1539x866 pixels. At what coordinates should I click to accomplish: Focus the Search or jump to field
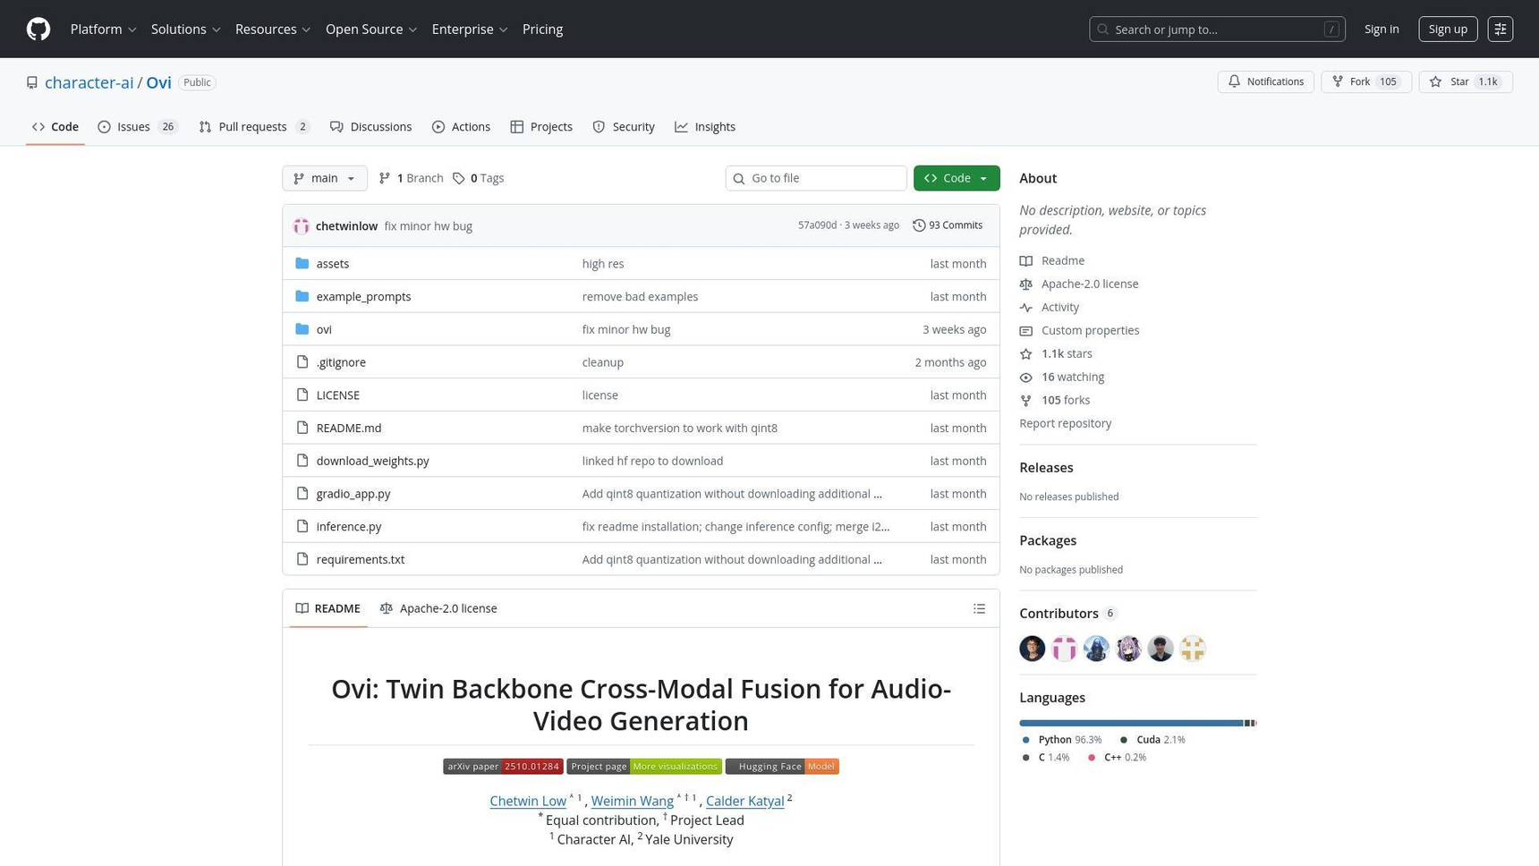pyautogui.click(x=1217, y=30)
